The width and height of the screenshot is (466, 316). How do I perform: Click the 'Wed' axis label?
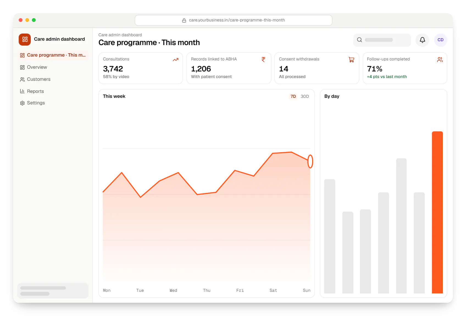tap(173, 290)
